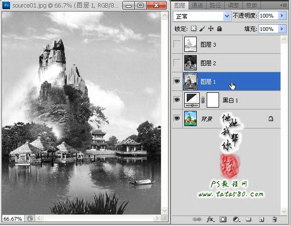Image resolution: width=291 pixels, height=226 pixels.
Task: Click the layers panel scrollbar down arrow
Action: [284, 211]
